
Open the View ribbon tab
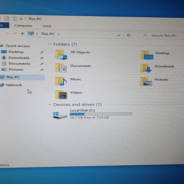coord(47,26)
